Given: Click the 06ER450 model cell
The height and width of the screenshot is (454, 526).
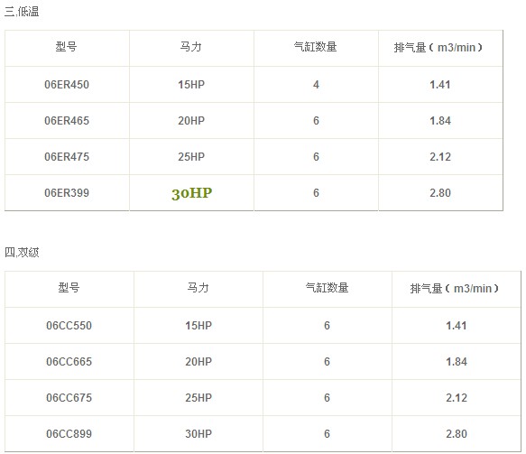Looking at the screenshot, I should (67, 85).
